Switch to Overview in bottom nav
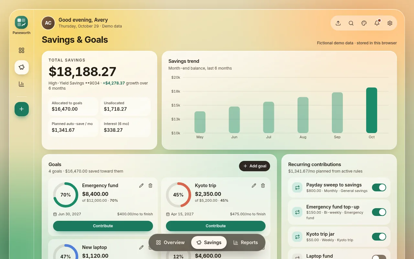Viewport: 414px width, 259px height. (170, 242)
